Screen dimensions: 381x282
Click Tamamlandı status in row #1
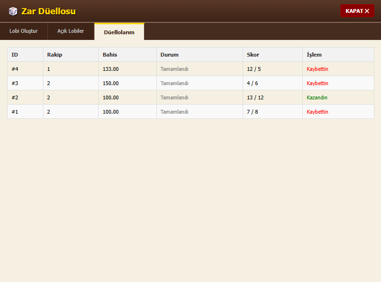(174, 112)
